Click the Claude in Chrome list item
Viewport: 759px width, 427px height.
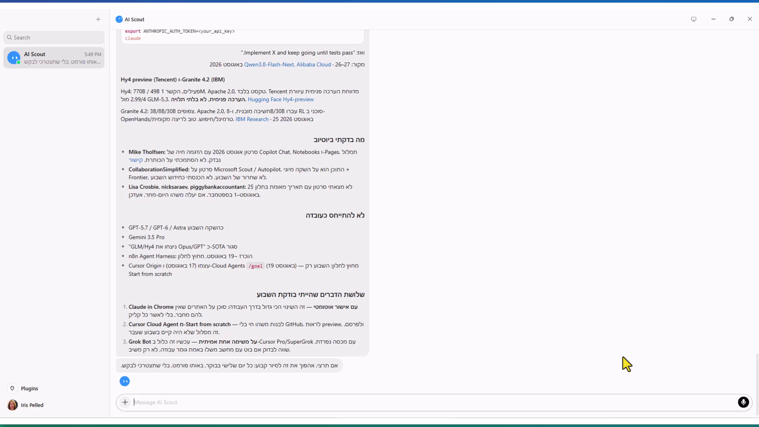coord(243,311)
